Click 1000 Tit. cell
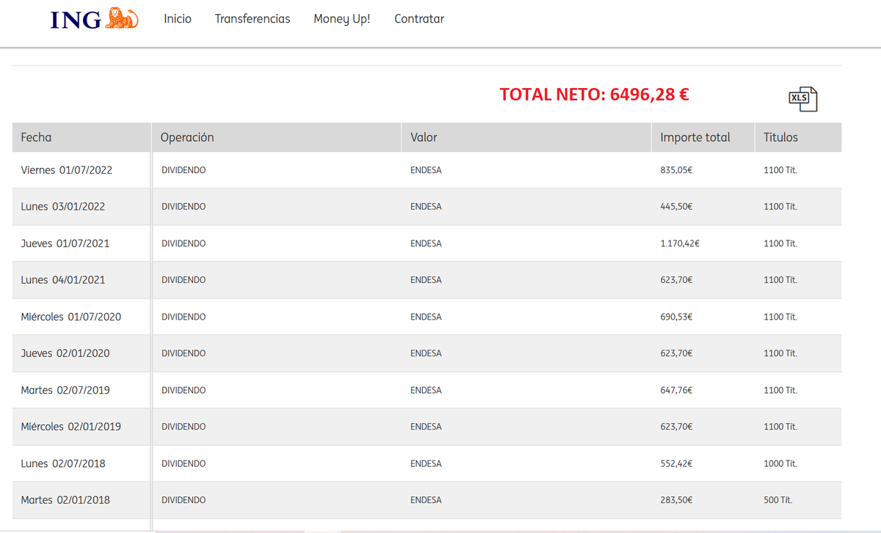 point(780,463)
